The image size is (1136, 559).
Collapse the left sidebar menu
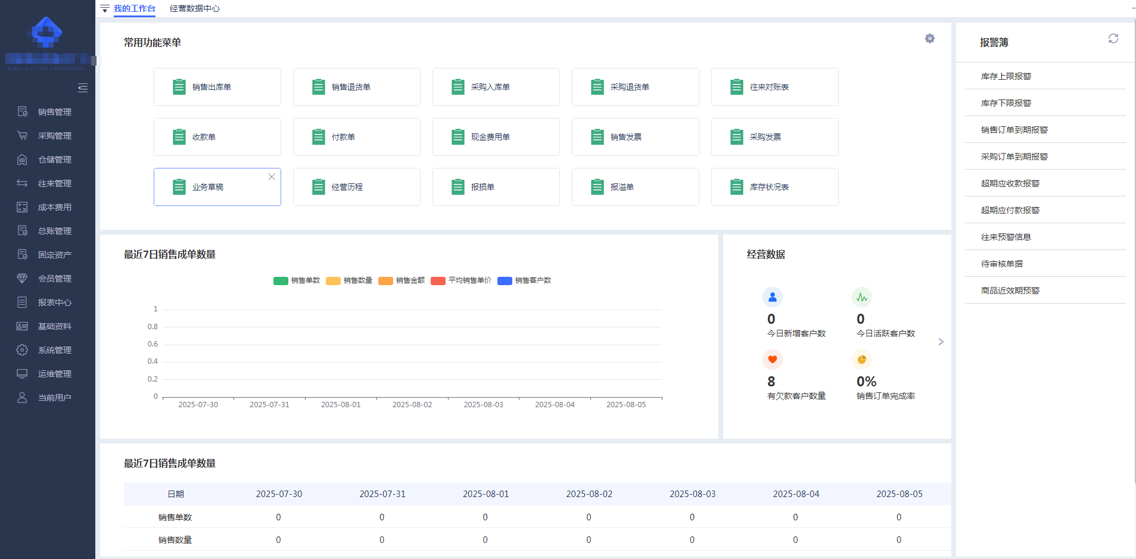point(83,88)
